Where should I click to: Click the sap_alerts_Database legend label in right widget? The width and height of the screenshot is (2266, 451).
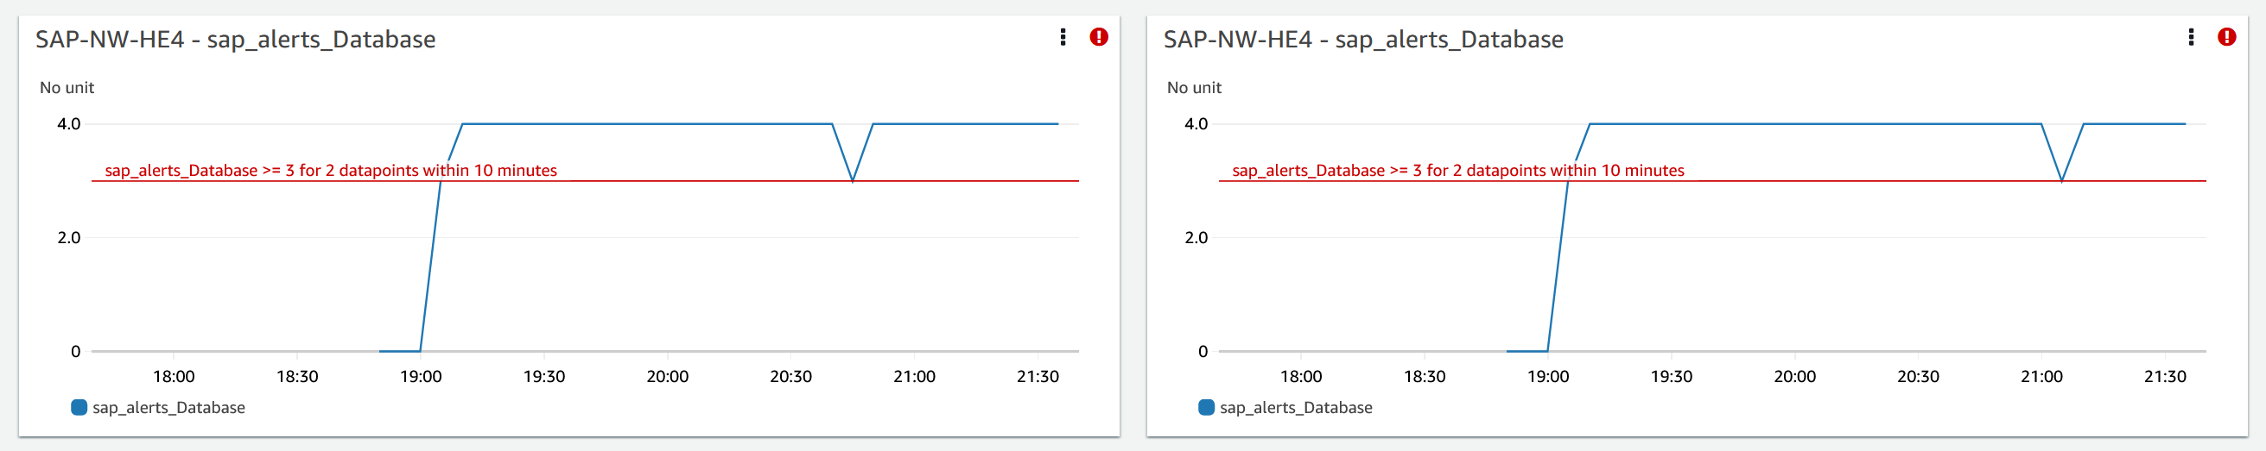1296,408
